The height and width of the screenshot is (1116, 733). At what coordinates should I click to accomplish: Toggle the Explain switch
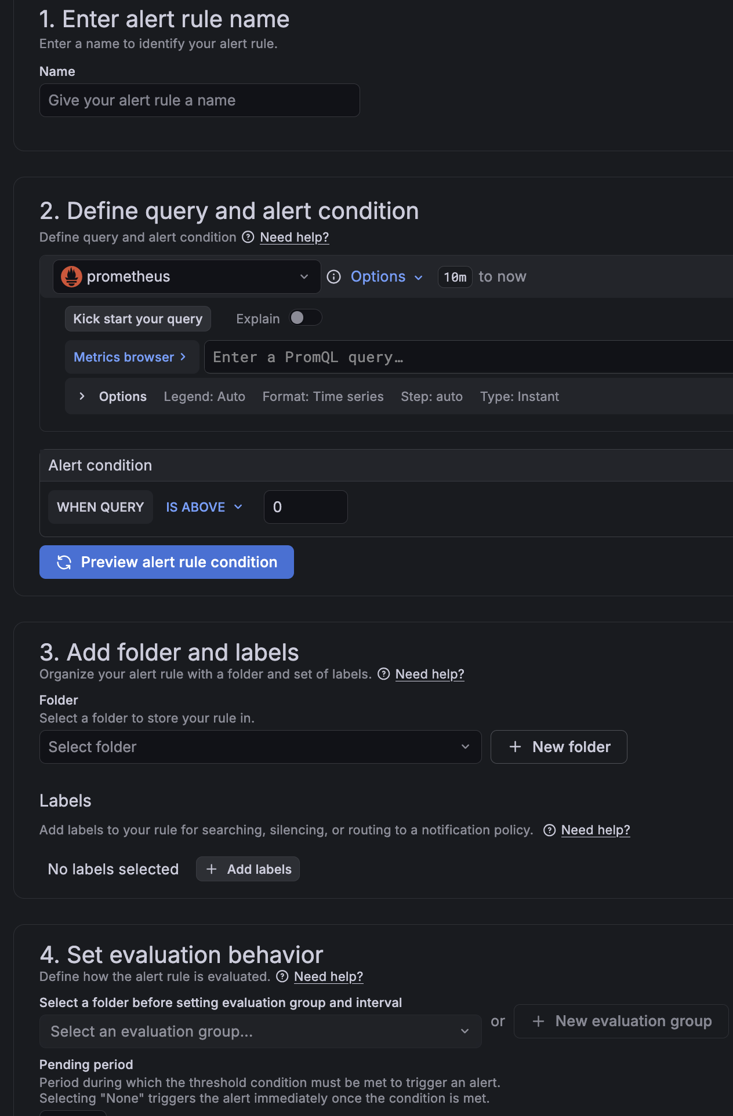click(x=306, y=318)
